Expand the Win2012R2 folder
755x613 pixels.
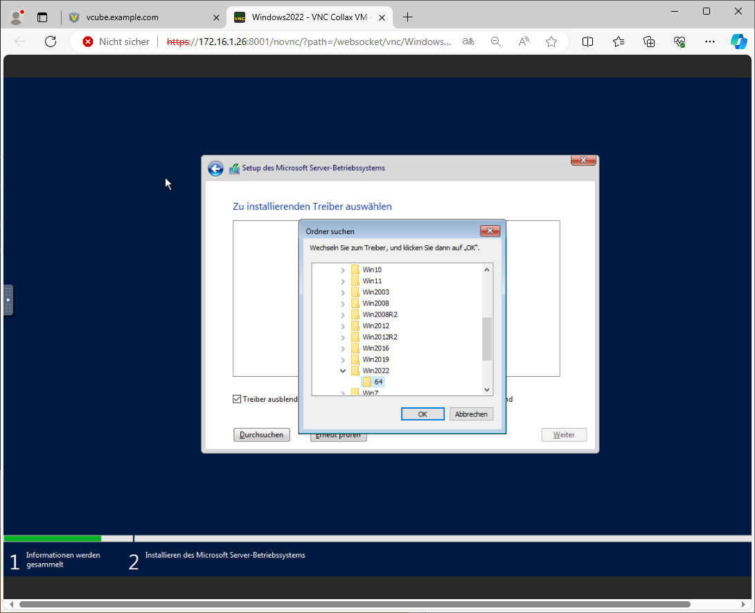343,337
